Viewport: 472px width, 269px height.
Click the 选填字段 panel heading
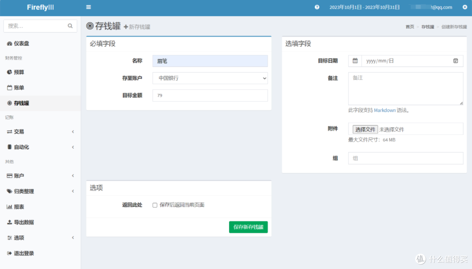coord(298,44)
